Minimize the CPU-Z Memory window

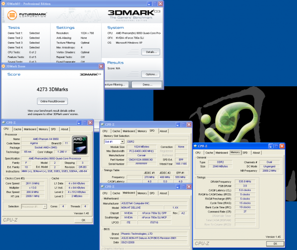(x=271, y=146)
